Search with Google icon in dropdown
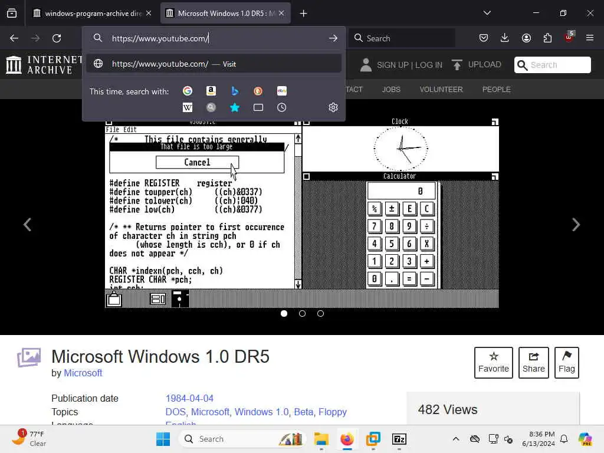Image resolution: width=604 pixels, height=453 pixels. (188, 91)
